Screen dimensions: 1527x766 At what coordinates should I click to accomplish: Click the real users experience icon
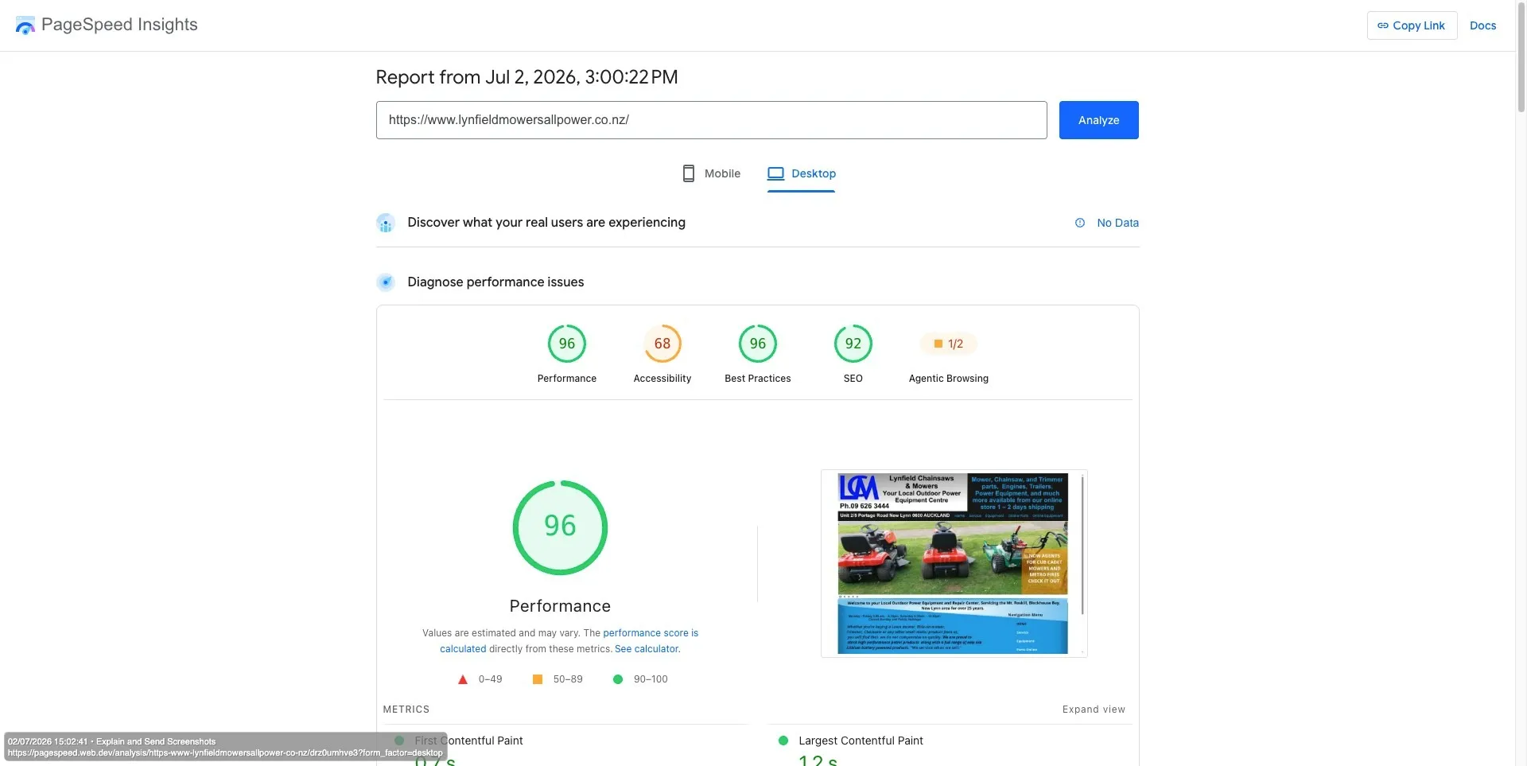tap(386, 223)
